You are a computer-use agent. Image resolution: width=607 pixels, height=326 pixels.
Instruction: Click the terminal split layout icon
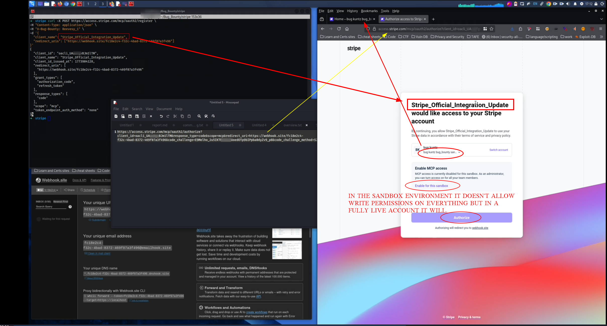click(32, 17)
